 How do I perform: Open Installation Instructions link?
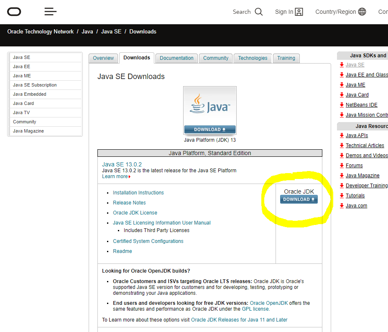(138, 193)
